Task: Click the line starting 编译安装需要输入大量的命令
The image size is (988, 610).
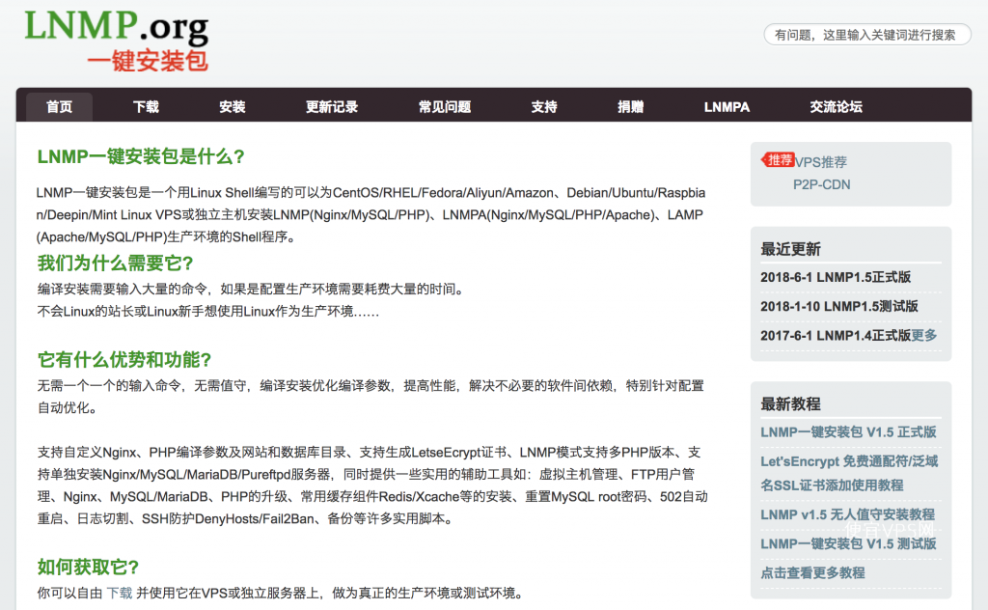Action: (253, 290)
